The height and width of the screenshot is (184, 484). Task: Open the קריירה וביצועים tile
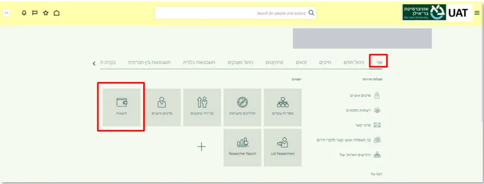pos(202,107)
